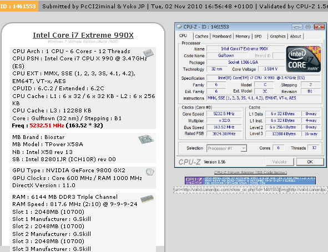The height and width of the screenshot is (252, 328).
Task: Click the Instructions field in CPU-Z
Action: [263, 98]
